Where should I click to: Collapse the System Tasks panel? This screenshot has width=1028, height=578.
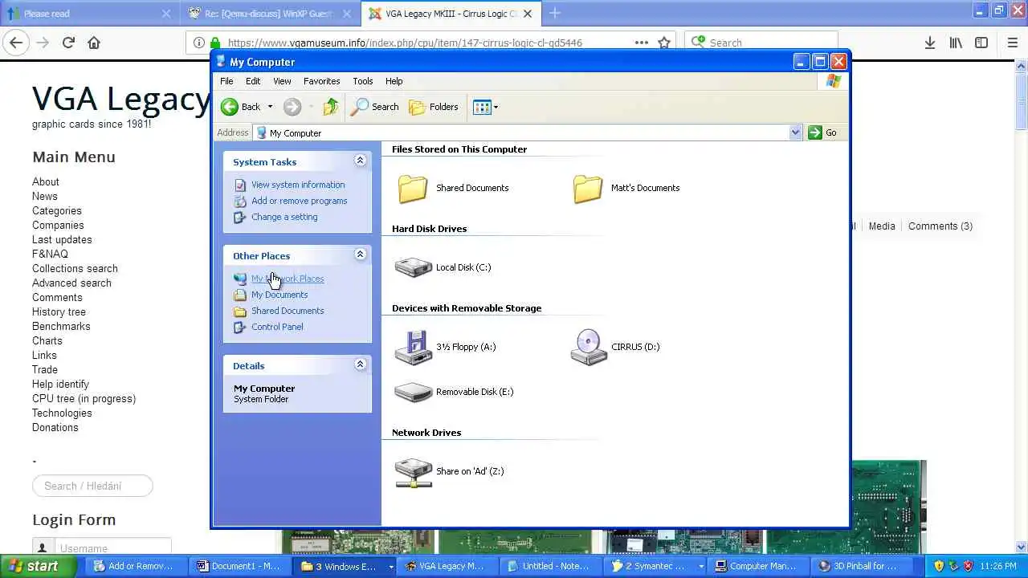tap(360, 161)
